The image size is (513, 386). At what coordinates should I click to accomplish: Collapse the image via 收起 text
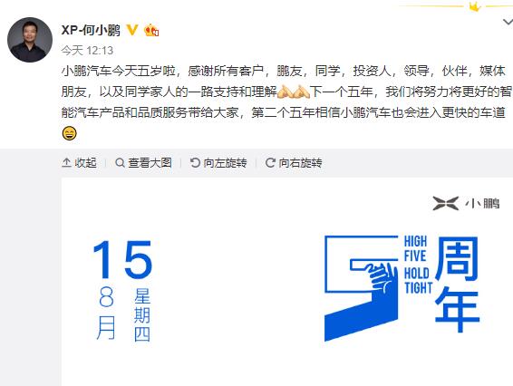coord(86,162)
